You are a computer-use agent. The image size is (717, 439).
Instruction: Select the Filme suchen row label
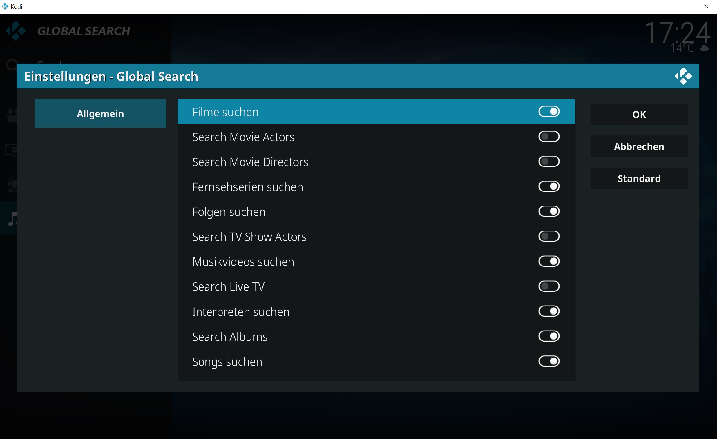tap(225, 112)
